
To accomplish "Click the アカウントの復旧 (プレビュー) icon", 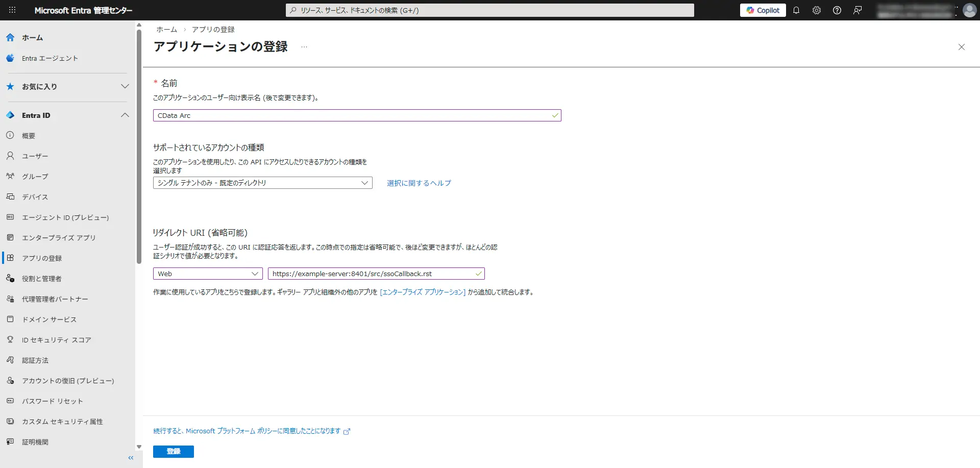I will [x=10, y=381].
